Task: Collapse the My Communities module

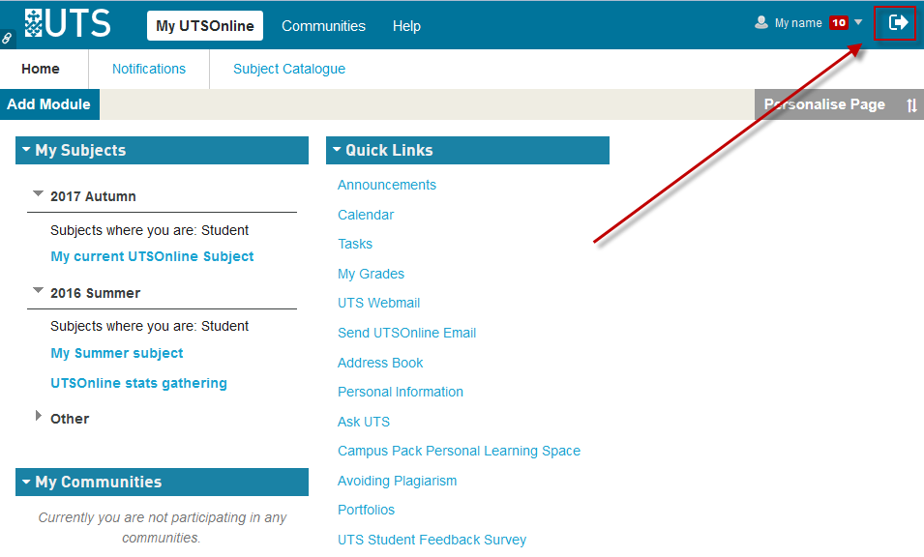Action: click(26, 482)
